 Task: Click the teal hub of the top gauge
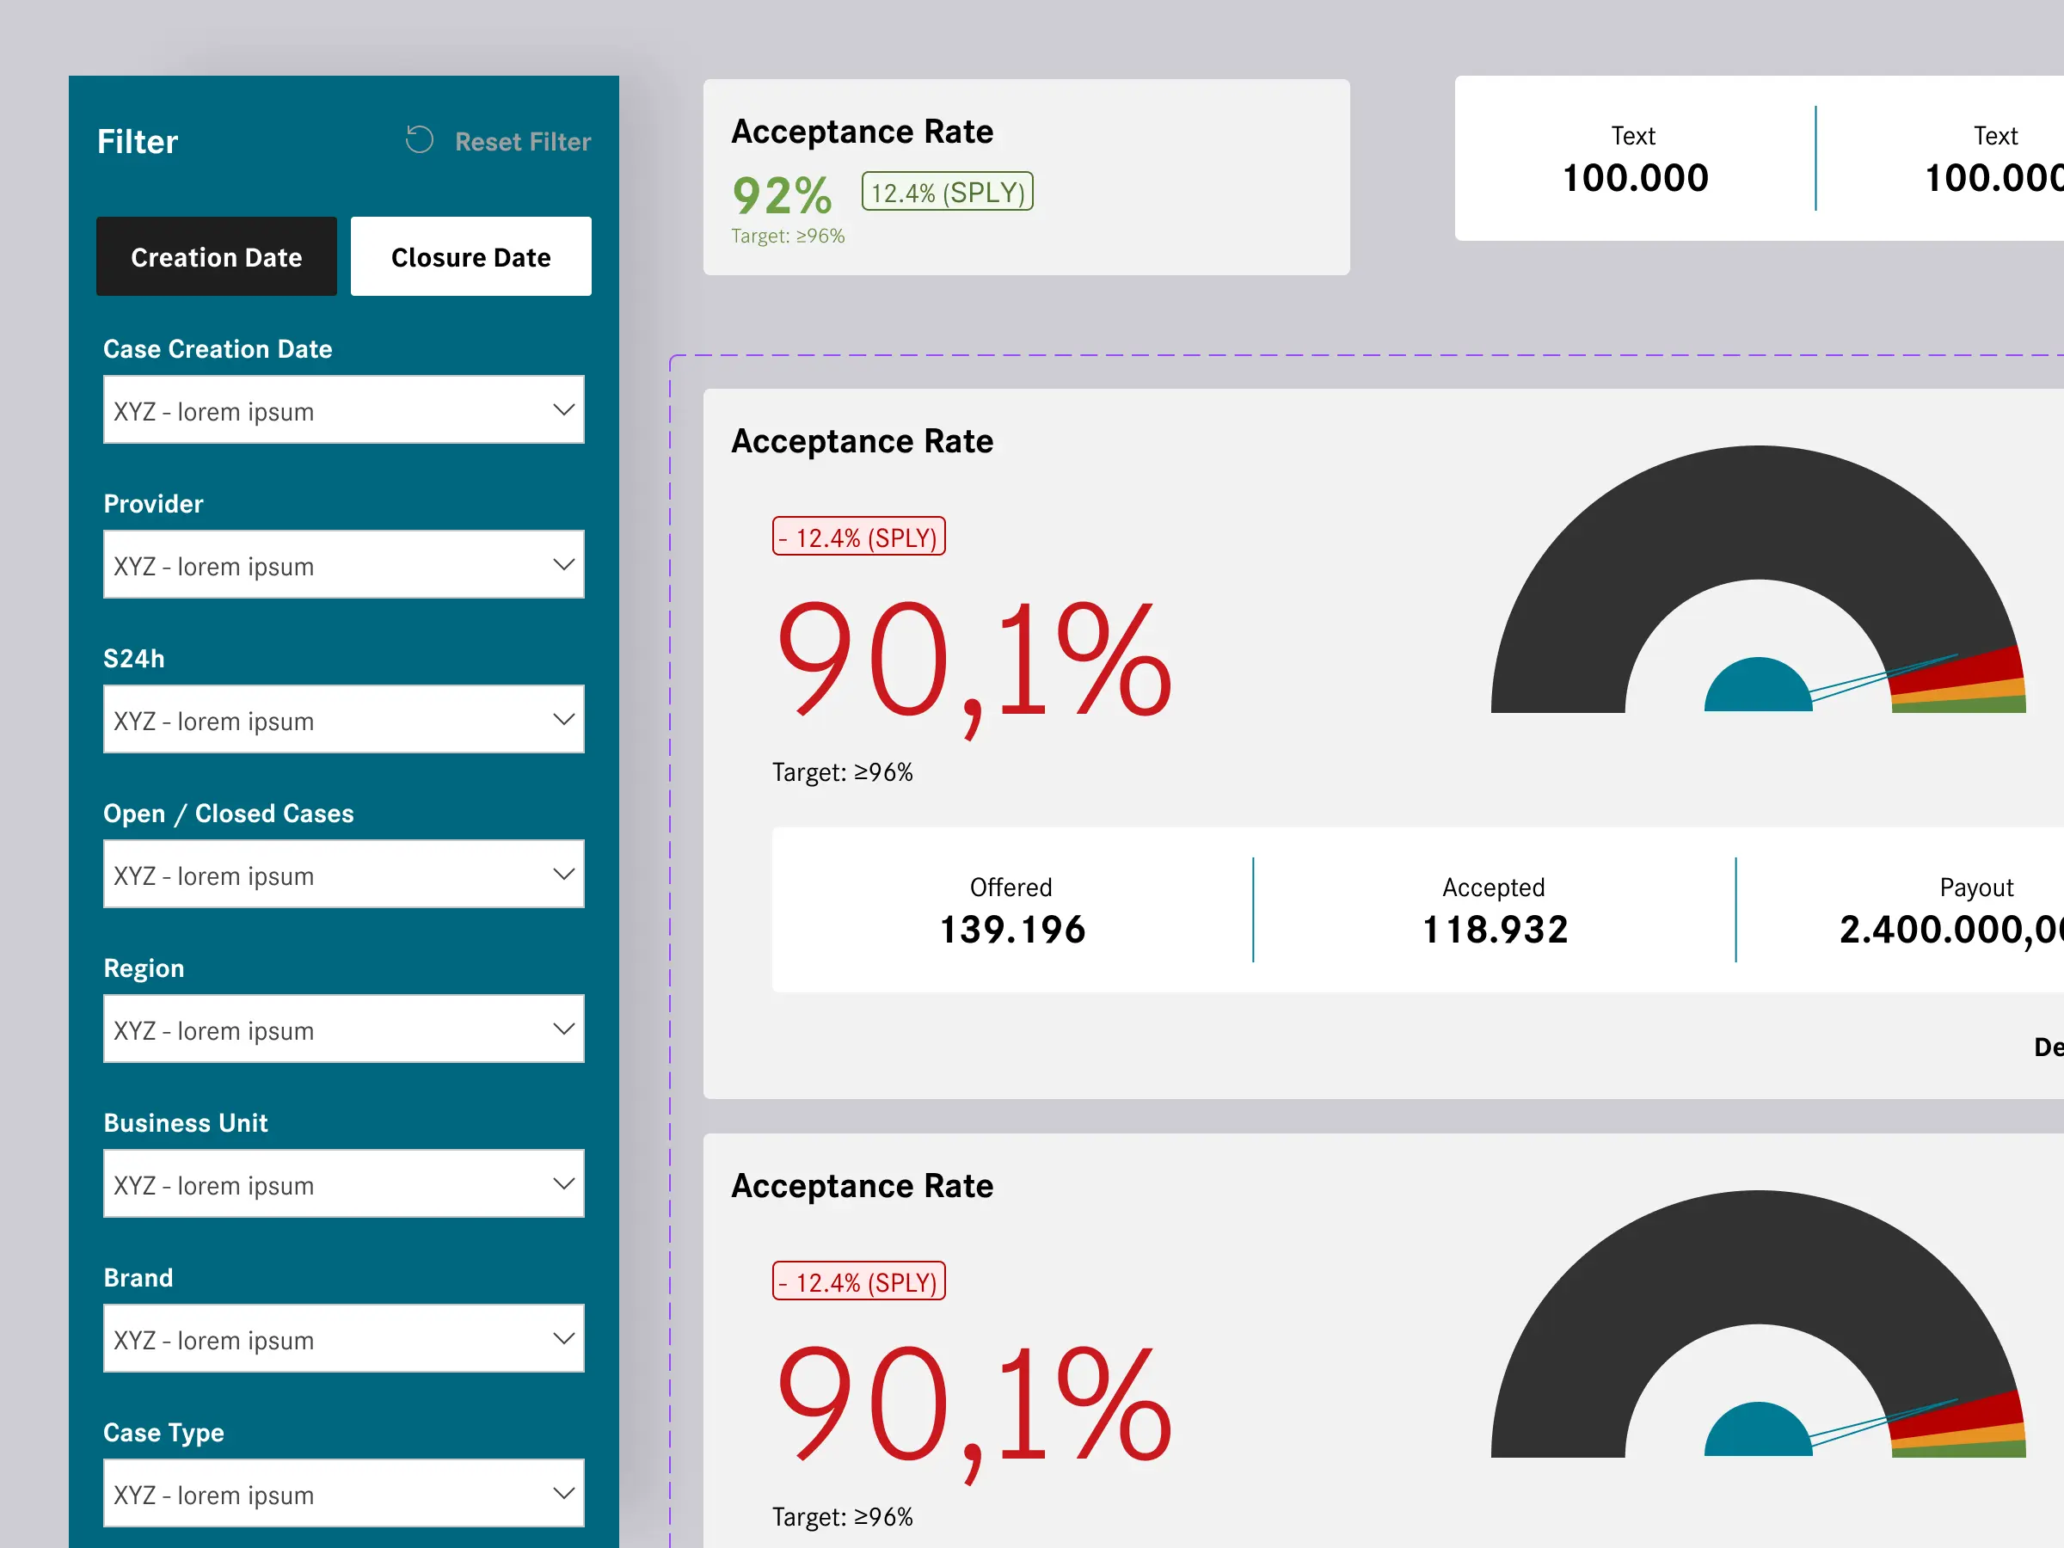(1758, 691)
